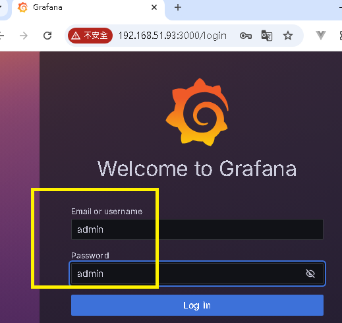Click the Grafana logo

point(197,112)
